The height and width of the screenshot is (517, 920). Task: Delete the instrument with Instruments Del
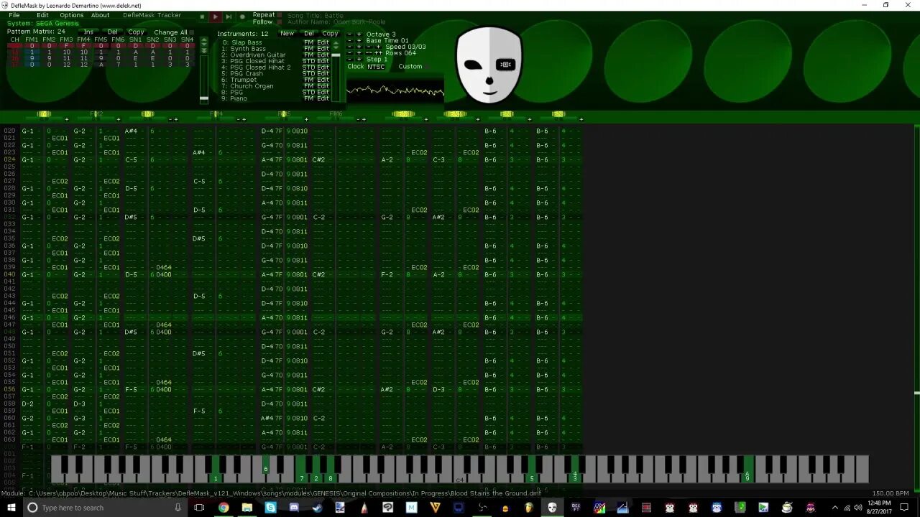(x=309, y=34)
